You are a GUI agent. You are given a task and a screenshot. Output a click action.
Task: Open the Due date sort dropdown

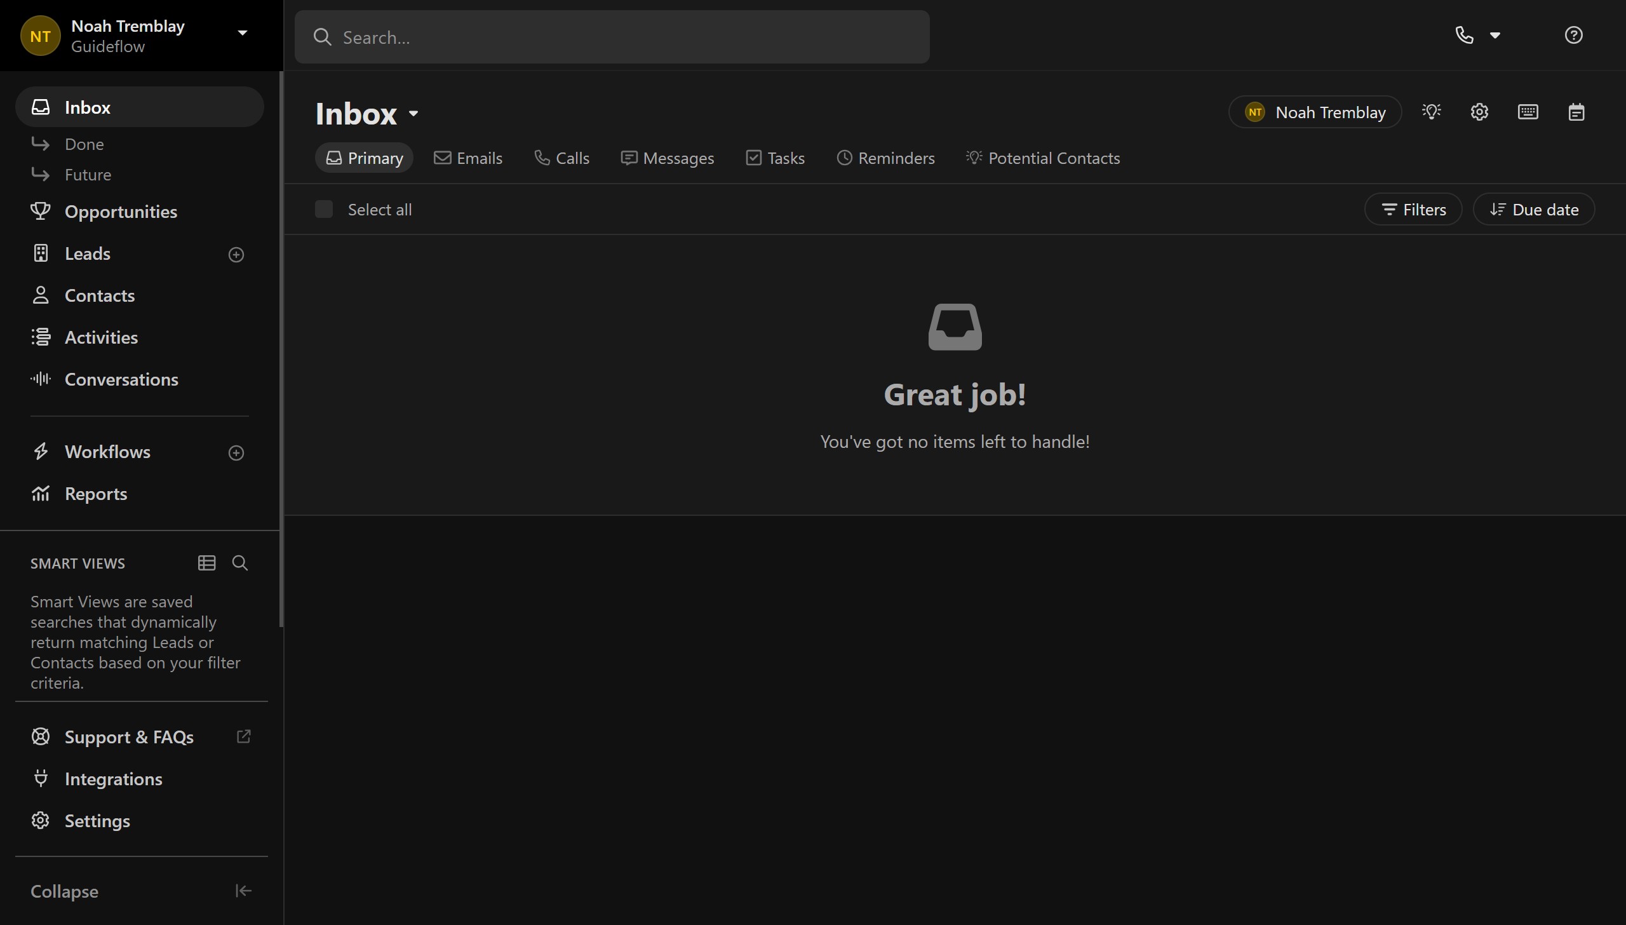tap(1534, 209)
